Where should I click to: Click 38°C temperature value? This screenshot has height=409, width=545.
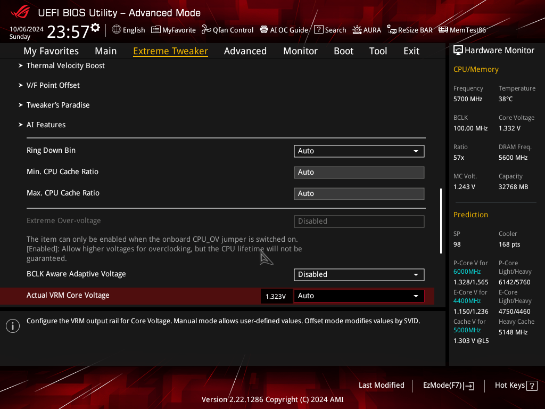(506, 99)
